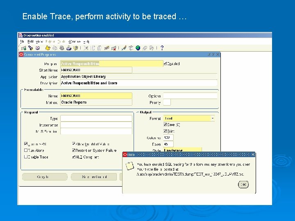
Task: Check the Run Alone checkbox
Action: point(26,150)
